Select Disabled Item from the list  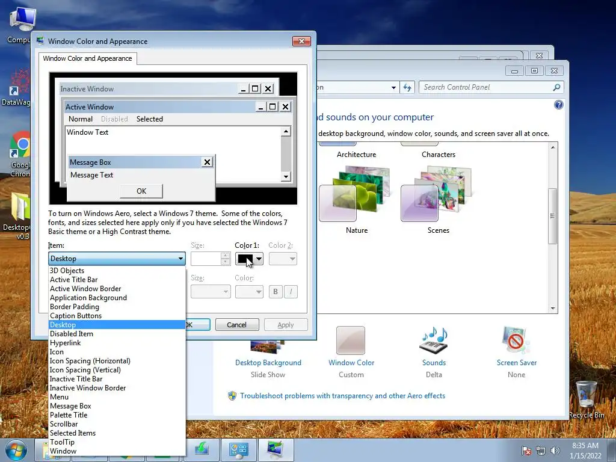[117, 333]
